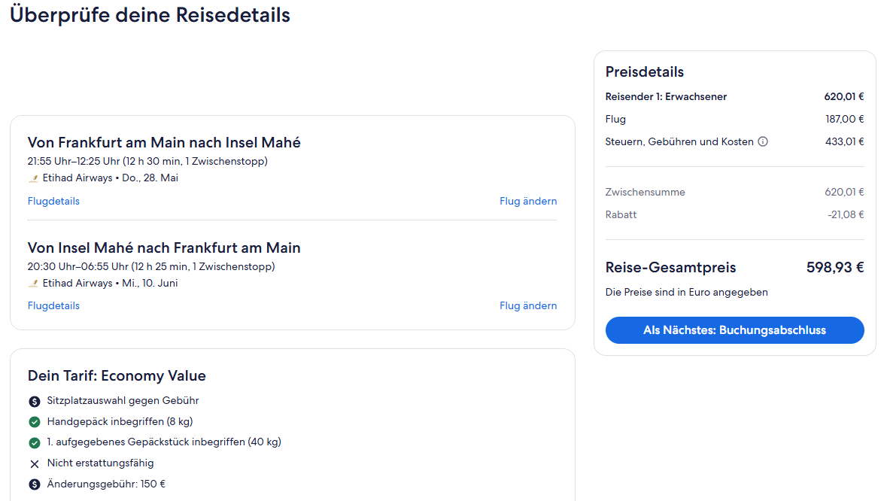Open Flugdetails for Frankfurt to Mahé flight
The image size is (890, 501).
pos(53,201)
